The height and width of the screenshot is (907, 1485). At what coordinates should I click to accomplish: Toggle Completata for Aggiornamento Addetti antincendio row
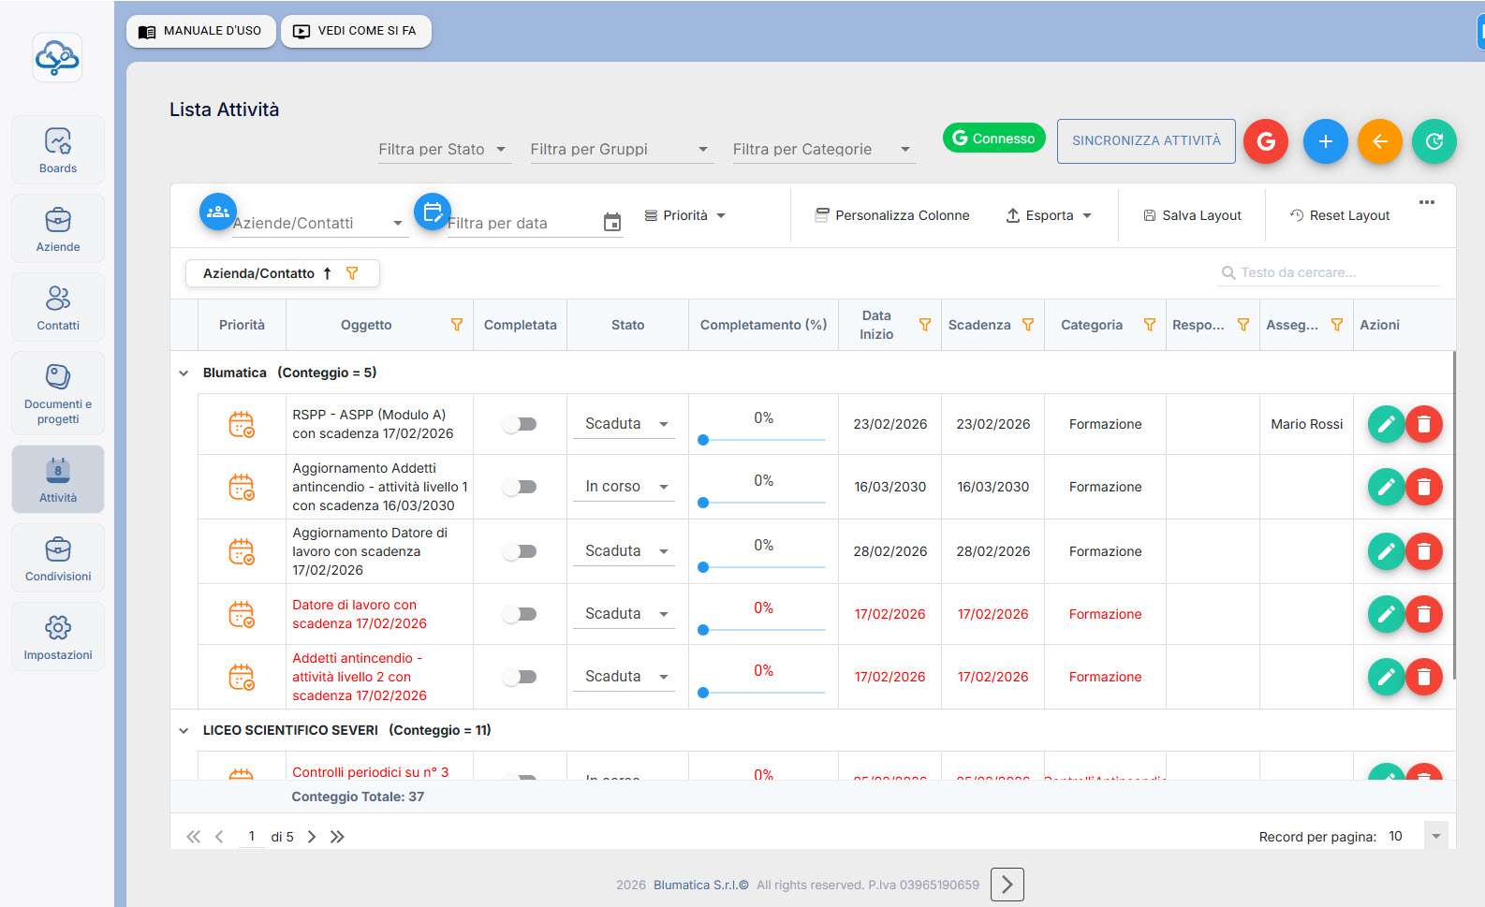tap(520, 487)
